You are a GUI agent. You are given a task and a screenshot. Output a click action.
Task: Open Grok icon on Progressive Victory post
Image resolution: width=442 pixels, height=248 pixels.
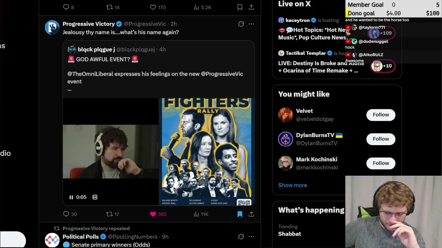241,24
